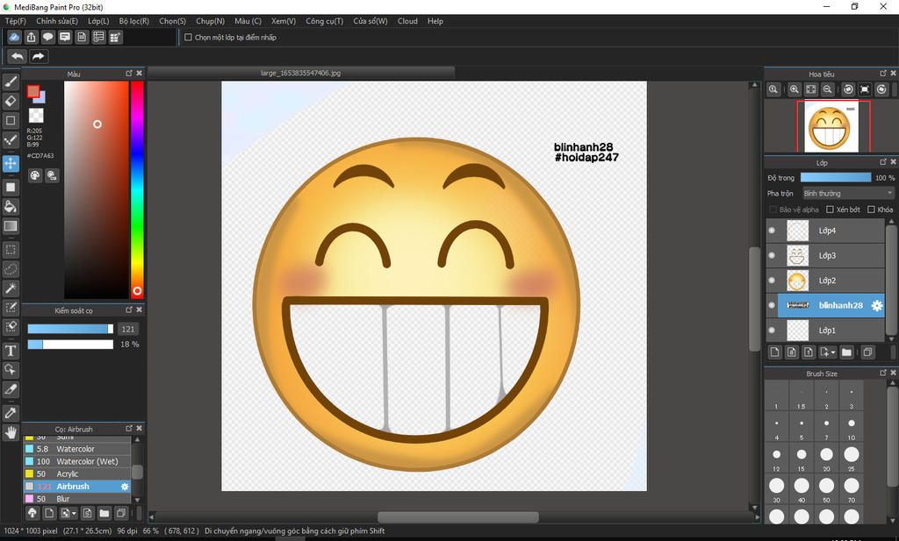Open the Chỉnh sửa(E) menu
This screenshot has width=899, height=541.
(57, 21)
